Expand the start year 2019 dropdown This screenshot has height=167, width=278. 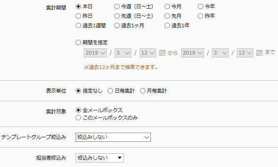pos(96,53)
